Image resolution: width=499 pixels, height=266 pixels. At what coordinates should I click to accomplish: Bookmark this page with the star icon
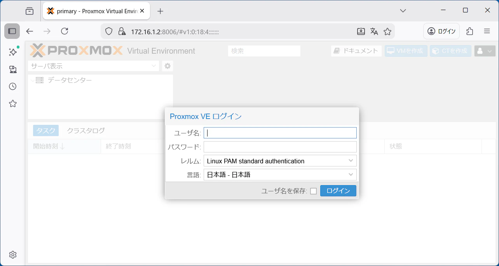387,31
